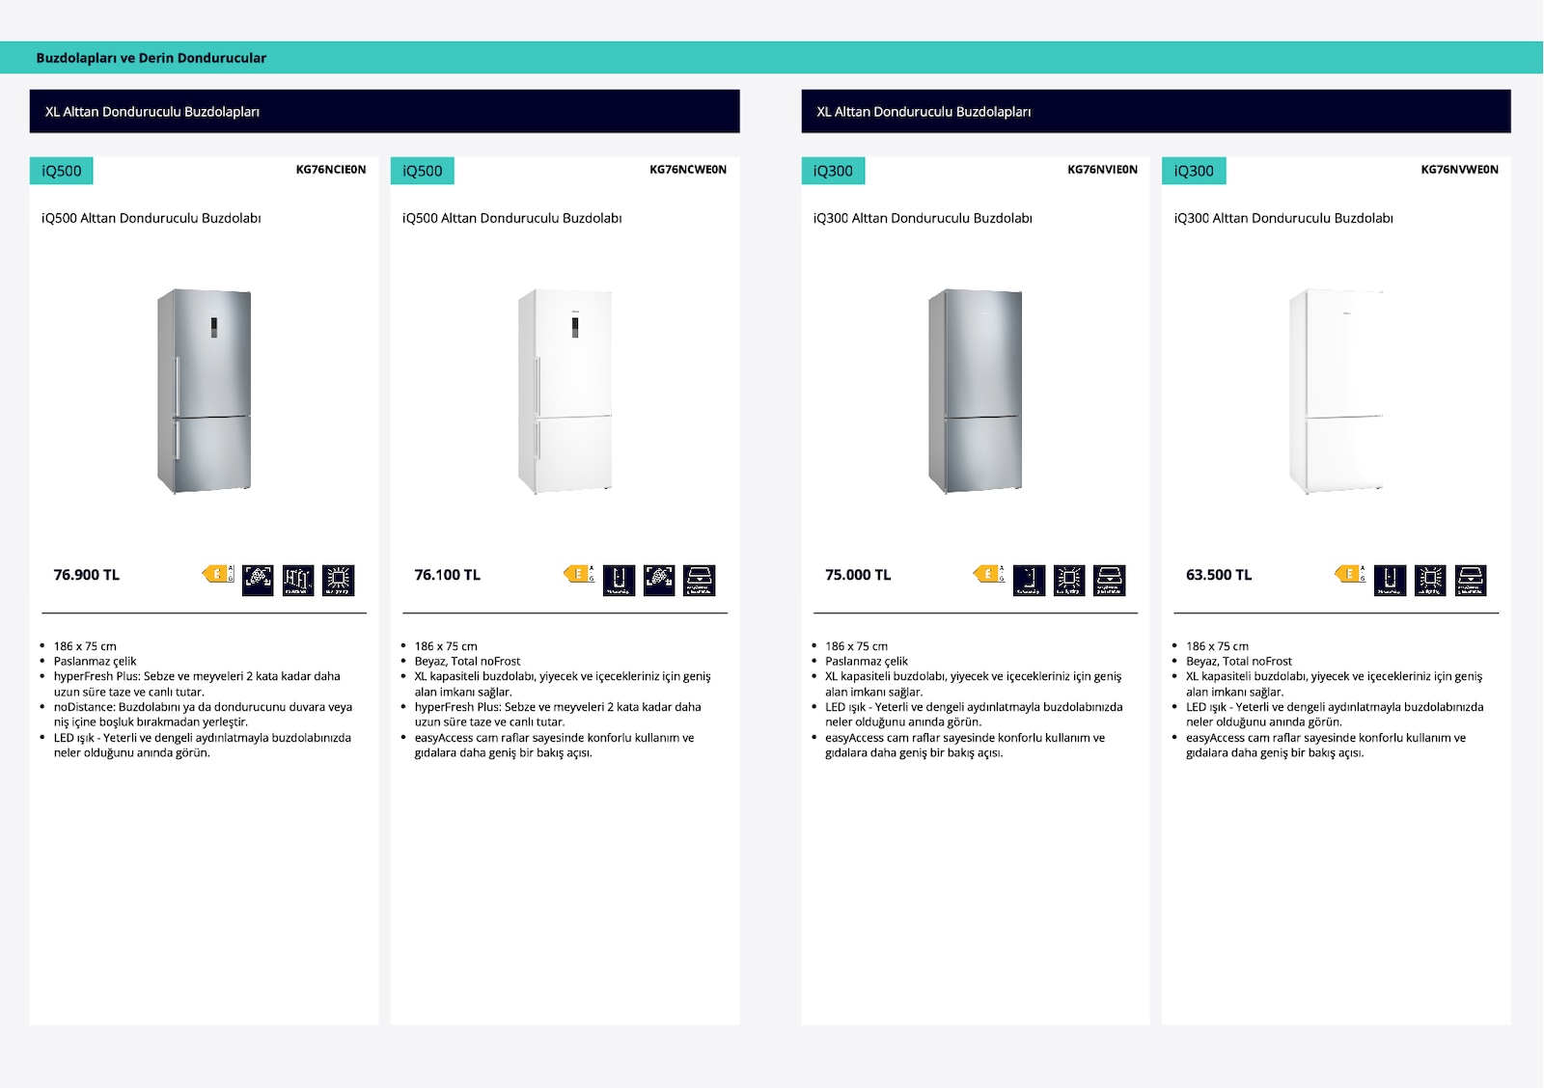Click the 'XL kapasiteli buzdolabı' bullet under KG76NCWE0N

coord(563,684)
